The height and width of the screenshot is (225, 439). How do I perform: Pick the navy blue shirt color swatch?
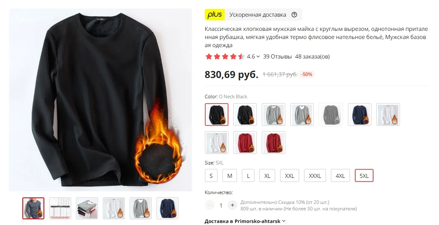(x=360, y=115)
